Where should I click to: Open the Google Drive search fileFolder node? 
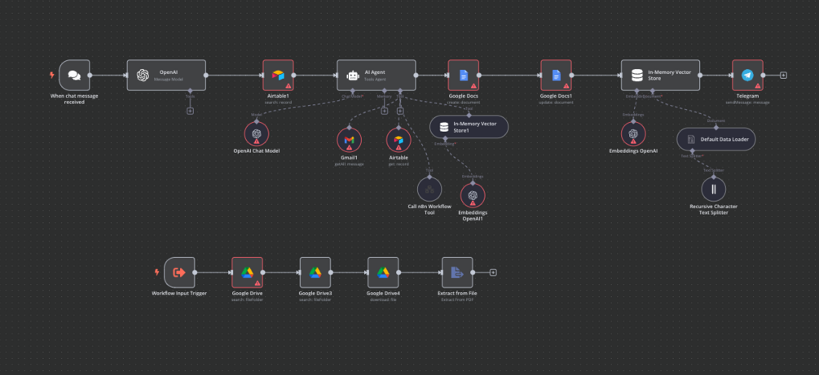(247, 273)
